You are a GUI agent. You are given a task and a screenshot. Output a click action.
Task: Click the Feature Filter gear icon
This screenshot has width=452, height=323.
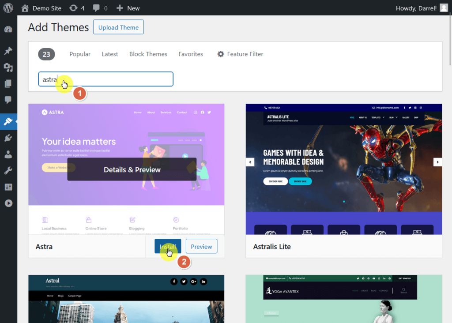point(221,54)
